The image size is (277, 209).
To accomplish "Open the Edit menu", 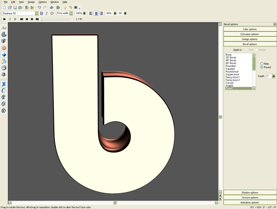I will pyautogui.click(x=13, y=2).
